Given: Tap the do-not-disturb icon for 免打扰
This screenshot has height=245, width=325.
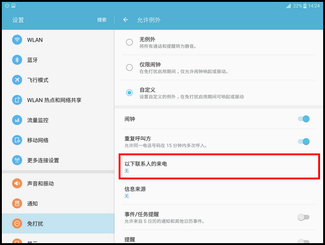Looking at the screenshot, I should (x=17, y=223).
